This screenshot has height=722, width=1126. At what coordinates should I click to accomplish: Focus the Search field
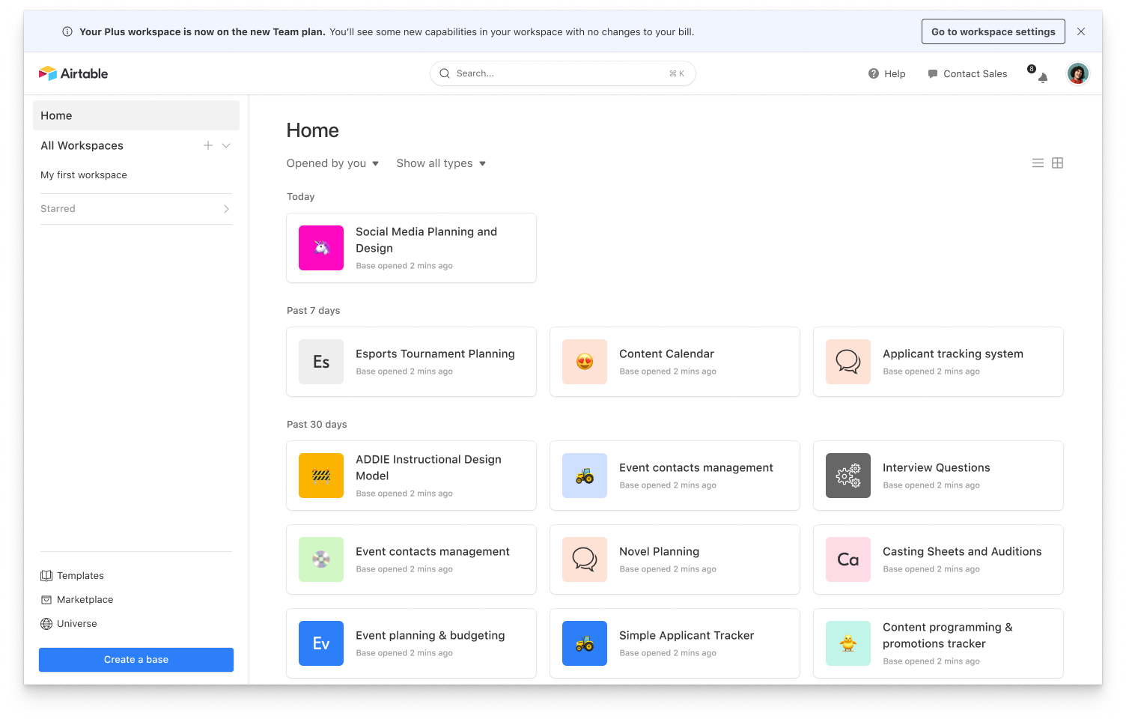coord(562,73)
